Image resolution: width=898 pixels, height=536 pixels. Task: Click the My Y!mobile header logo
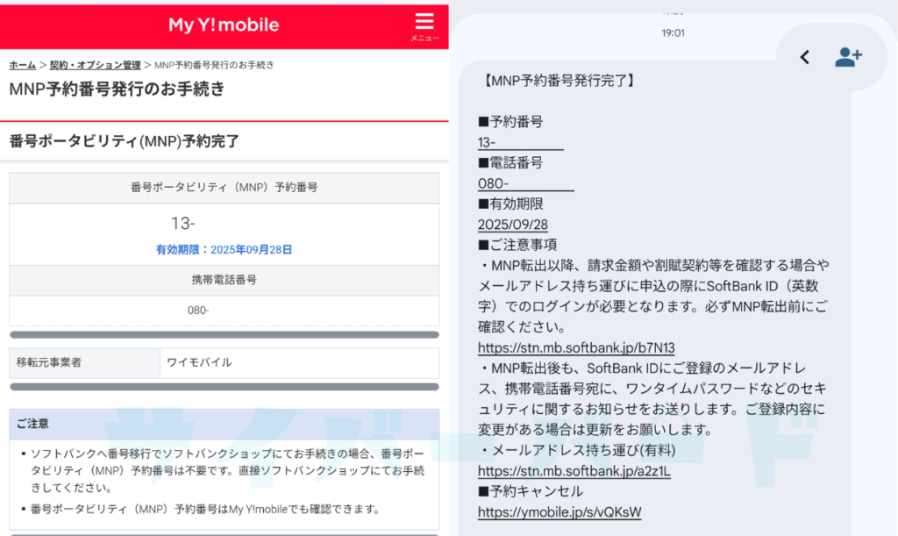[224, 25]
